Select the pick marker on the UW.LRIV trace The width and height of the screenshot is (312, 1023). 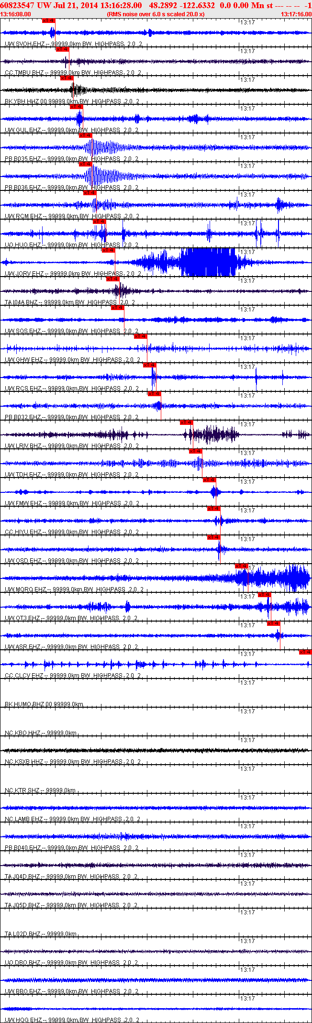click(x=186, y=423)
